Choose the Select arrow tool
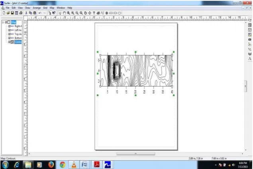Viewport: 253px width, 169px height. click(x=60, y=13)
